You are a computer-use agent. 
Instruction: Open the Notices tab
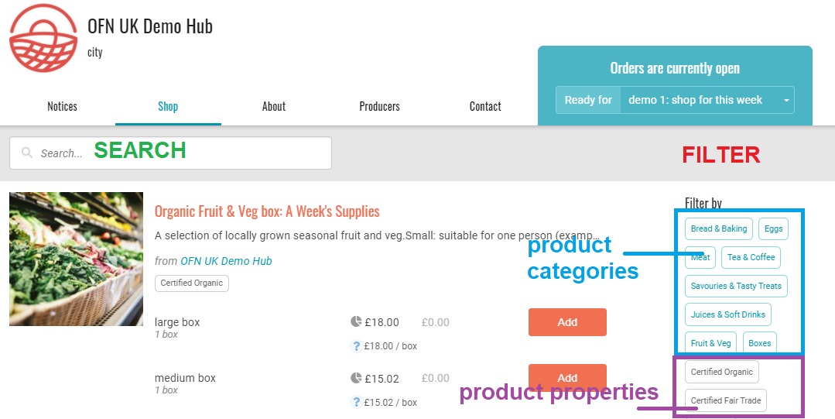tap(62, 106)
